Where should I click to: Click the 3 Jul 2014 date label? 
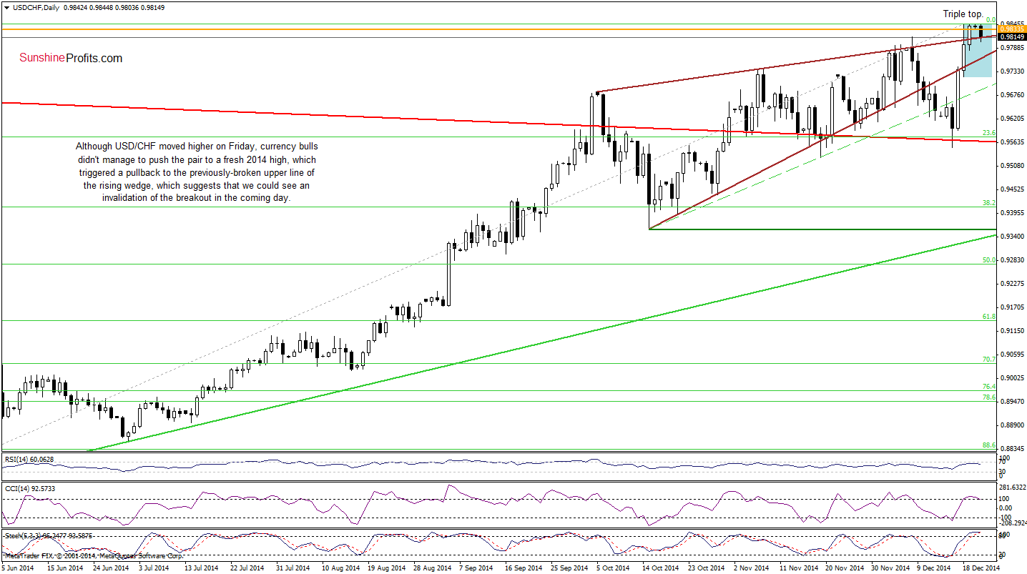pos(154,568)
